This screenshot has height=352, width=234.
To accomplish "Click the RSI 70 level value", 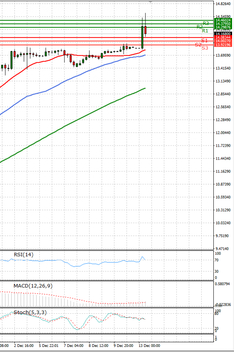I will (x=216, y=260).
